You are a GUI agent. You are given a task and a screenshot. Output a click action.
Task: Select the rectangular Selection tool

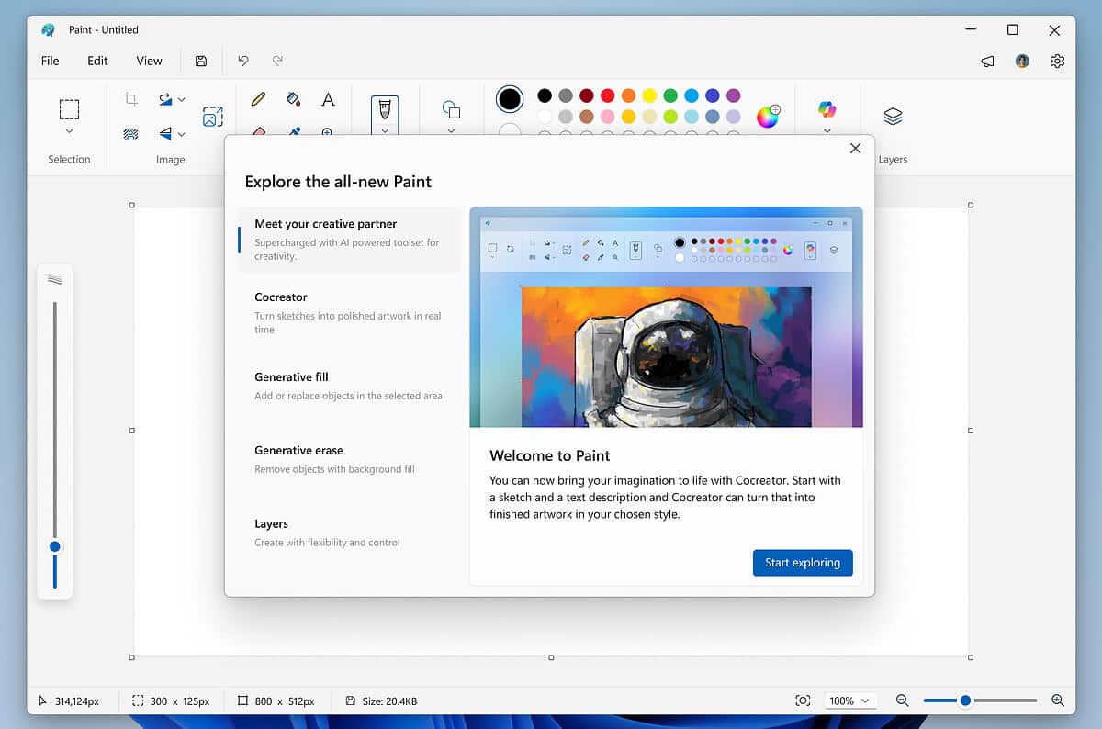(69, 109)
